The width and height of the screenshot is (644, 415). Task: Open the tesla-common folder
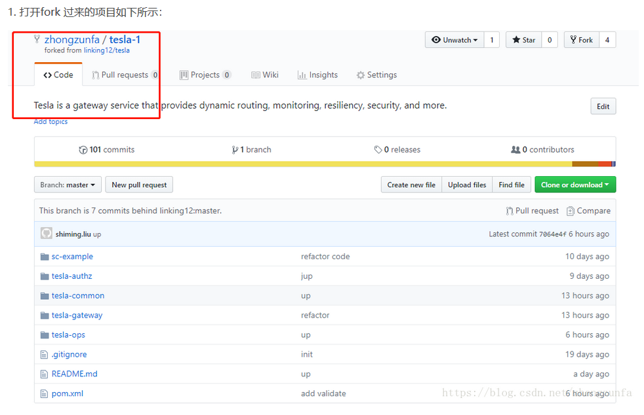point(78,296)
